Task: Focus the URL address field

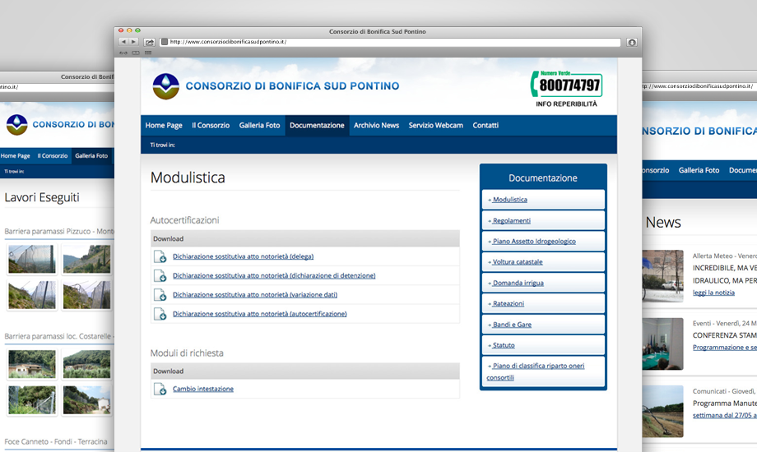Action: (x=390, y=42)
